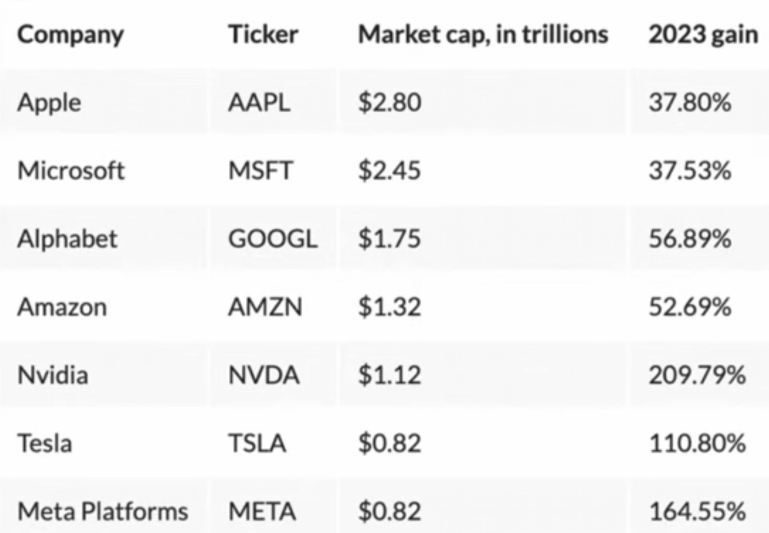Select the Tesla company name

tap(45, 443)
